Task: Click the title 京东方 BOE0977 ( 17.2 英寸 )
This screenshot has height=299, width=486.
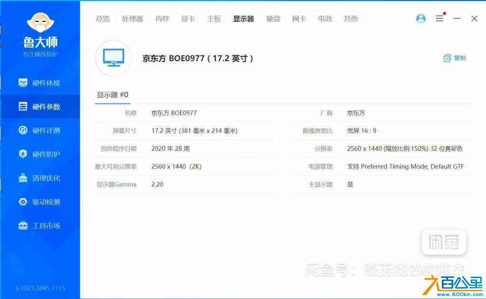Action: coord(198,58)
